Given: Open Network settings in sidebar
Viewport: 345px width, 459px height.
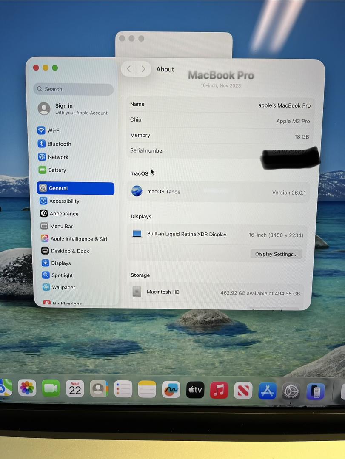Looking at the screenshot, I should pyautogui.click(x=53, y=157).
